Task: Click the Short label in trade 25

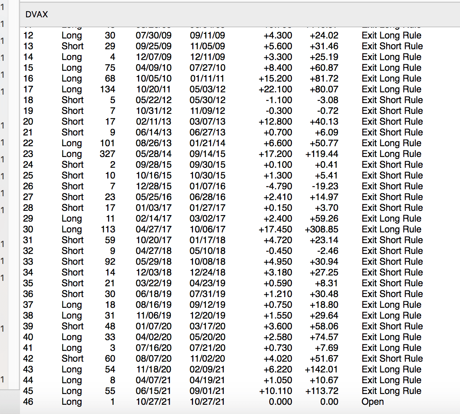Action: (x=72, y=175)
